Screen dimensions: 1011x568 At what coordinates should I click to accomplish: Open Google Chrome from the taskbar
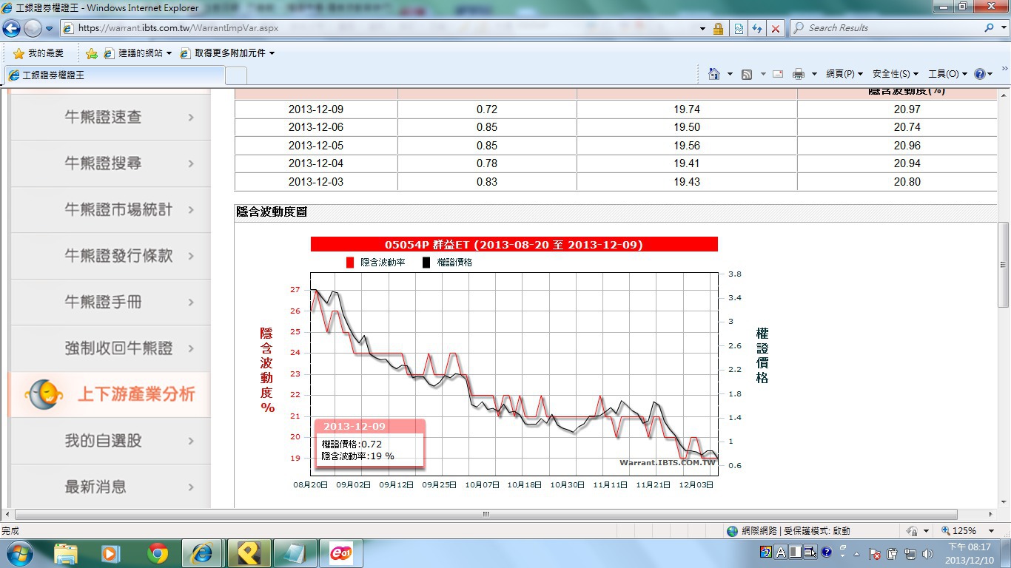pos(157,553)
